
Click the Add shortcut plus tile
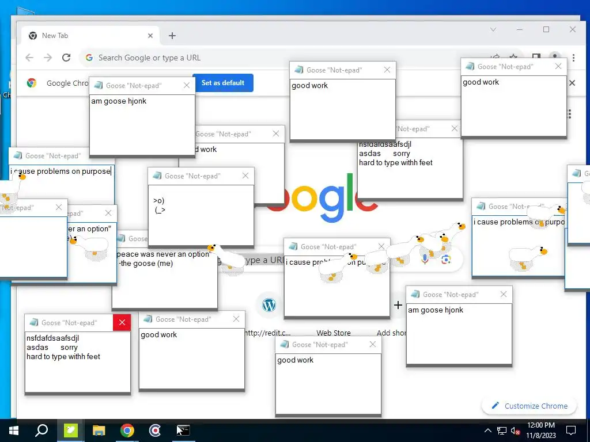(398, 305)
